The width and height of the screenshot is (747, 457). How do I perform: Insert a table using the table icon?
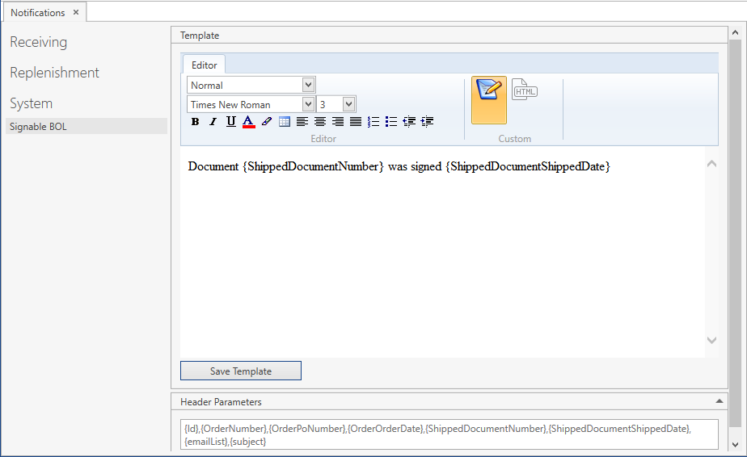tap(285, 122)
